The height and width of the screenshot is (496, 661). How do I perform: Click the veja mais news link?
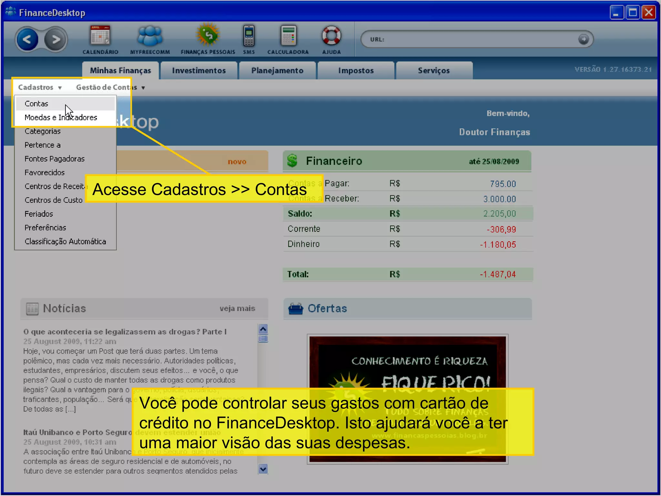pyautogui.click(x=237, y=308)
